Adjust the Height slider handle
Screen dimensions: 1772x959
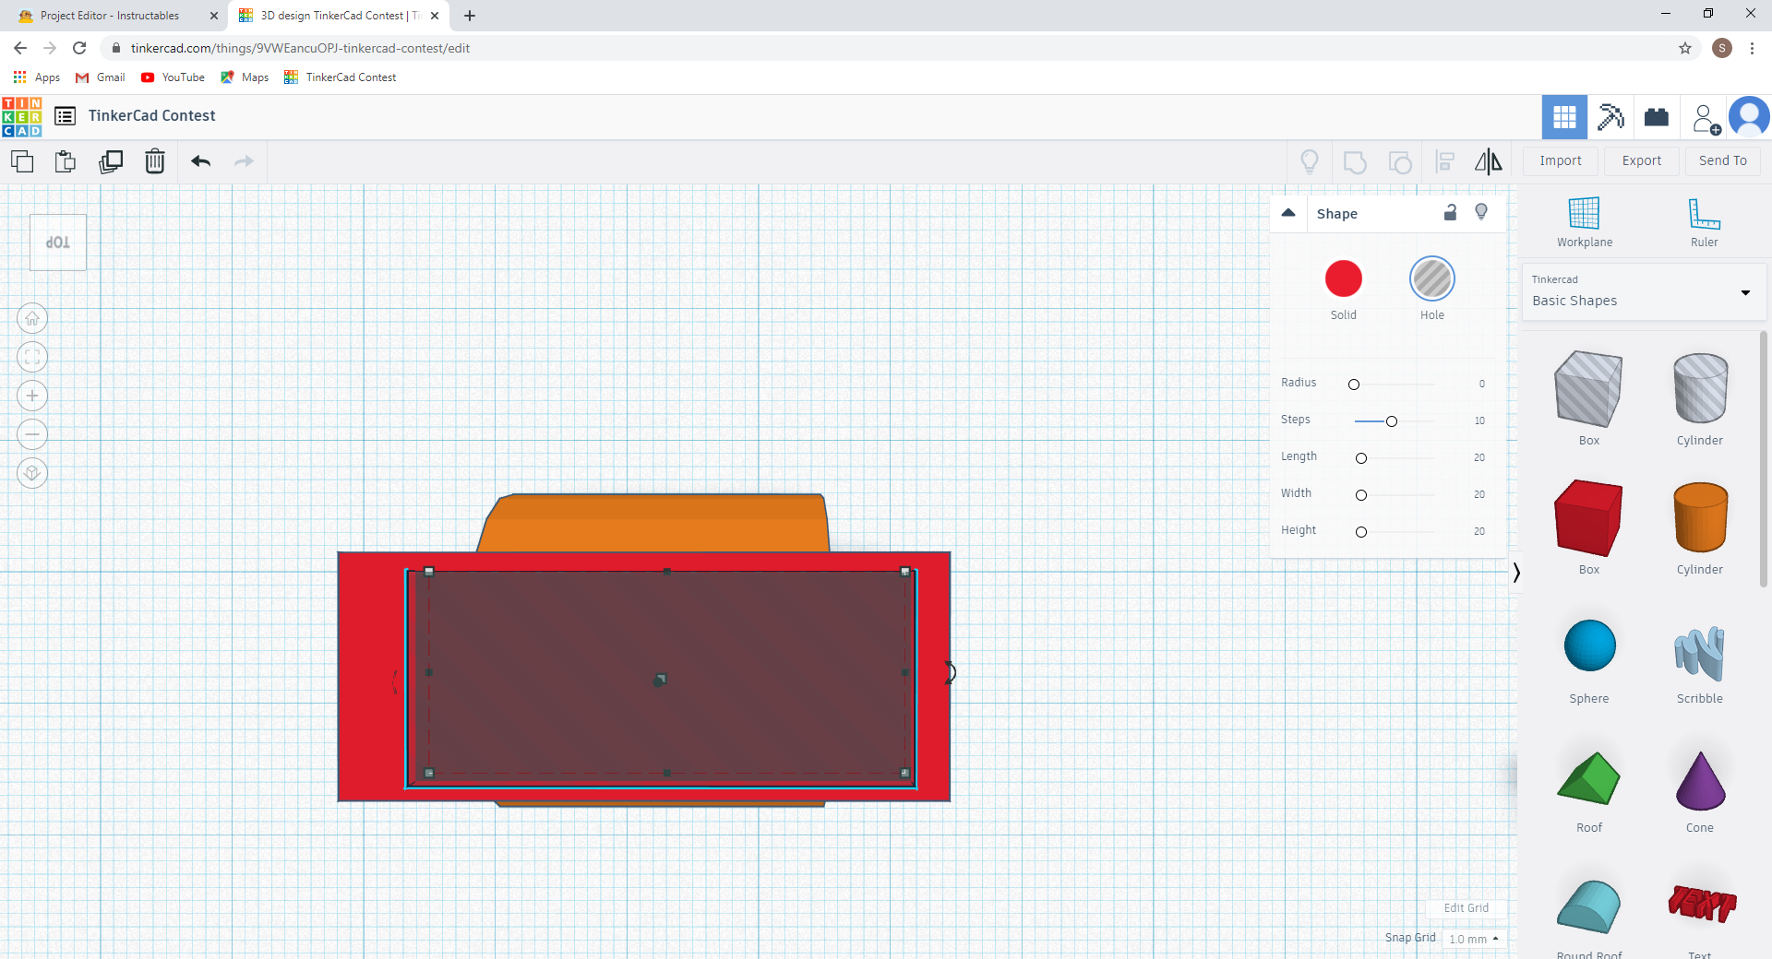point(1361,532)
